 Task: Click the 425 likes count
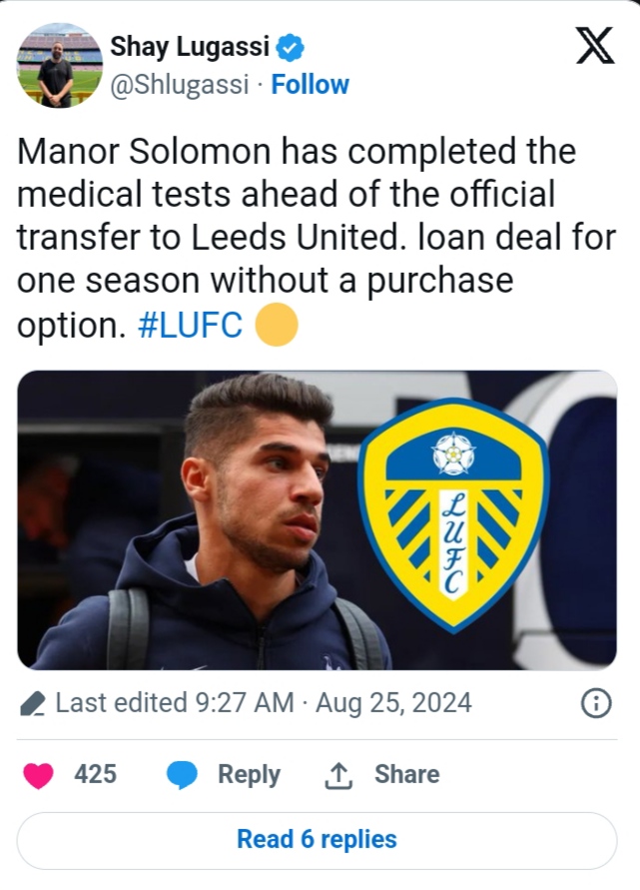tap(95, 774)
